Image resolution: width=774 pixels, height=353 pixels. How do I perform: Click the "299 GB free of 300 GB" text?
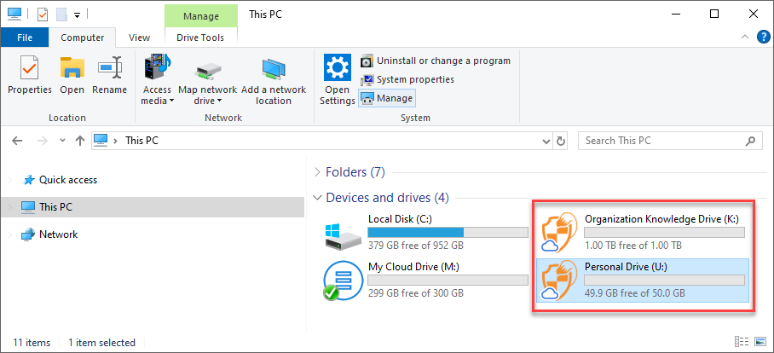[416, 292]
